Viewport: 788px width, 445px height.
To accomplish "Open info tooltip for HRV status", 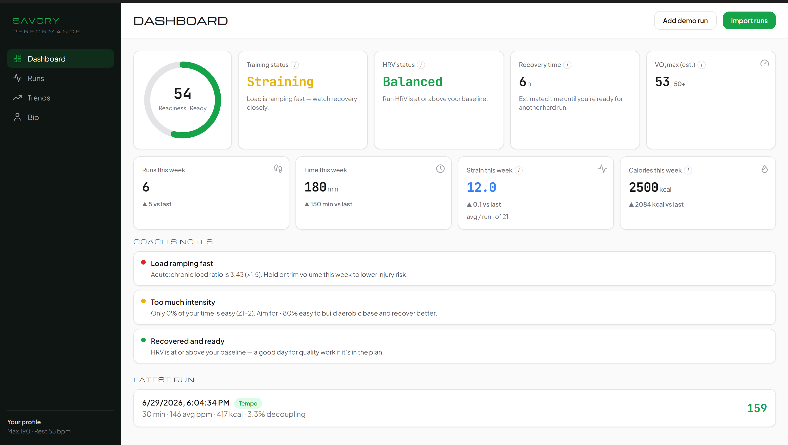I will point(421,65).
